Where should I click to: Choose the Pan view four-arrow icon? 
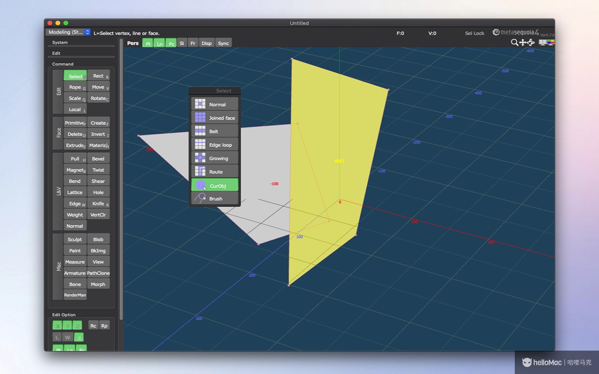[x=523, y=43]
